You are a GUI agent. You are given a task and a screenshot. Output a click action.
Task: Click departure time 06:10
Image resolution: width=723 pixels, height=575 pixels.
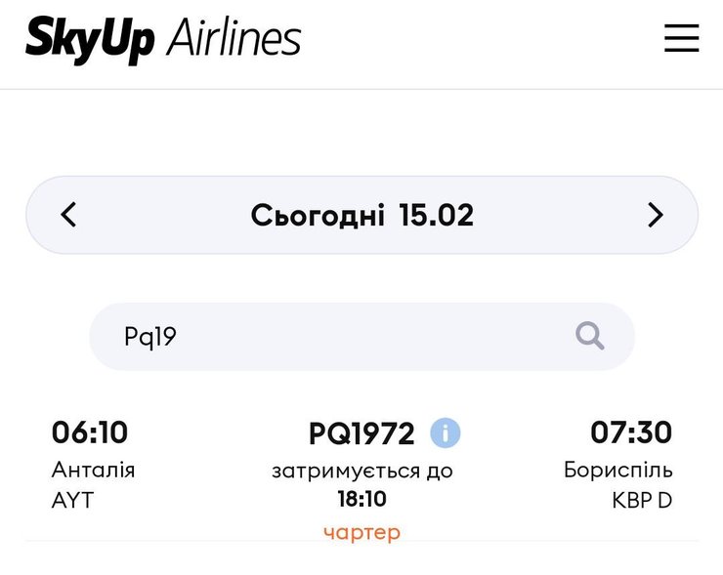89,431
